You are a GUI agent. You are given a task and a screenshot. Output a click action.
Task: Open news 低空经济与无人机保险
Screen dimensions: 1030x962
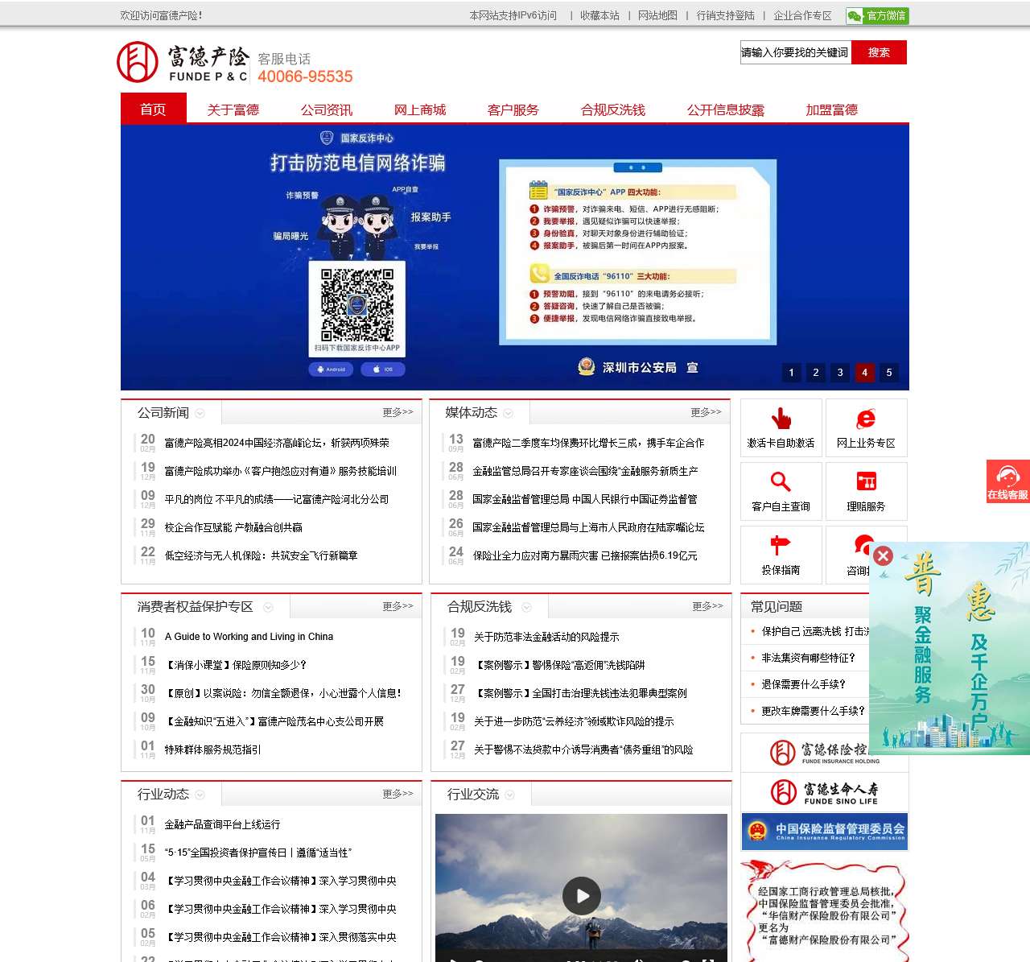pyautogui.click(x=261, y=555)
